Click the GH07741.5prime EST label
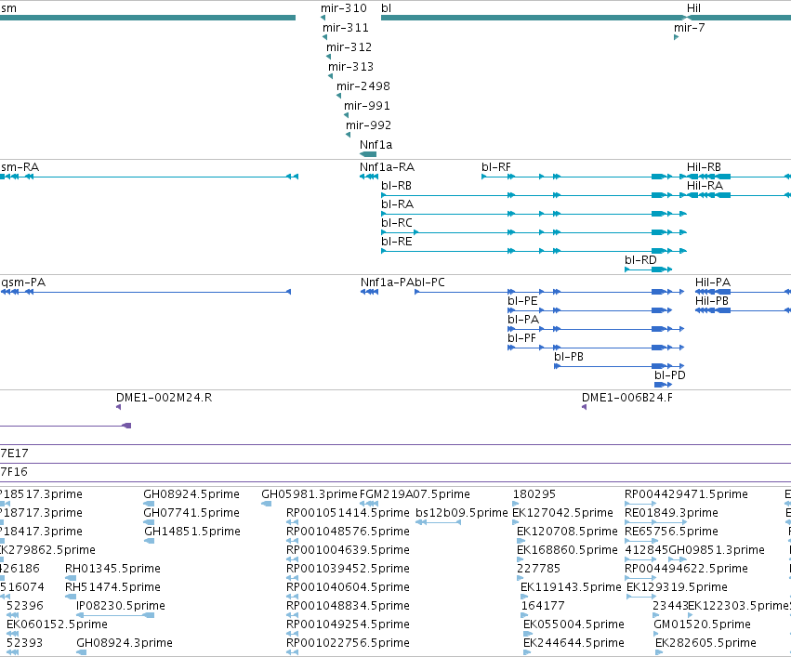Image resolution: width=791 pixels, height=657 pixels. tap(191, 513)
